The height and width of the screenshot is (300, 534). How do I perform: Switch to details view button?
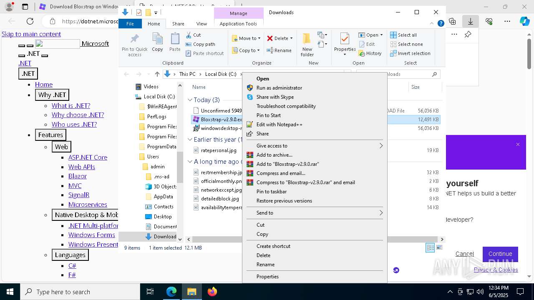(430, 248)
